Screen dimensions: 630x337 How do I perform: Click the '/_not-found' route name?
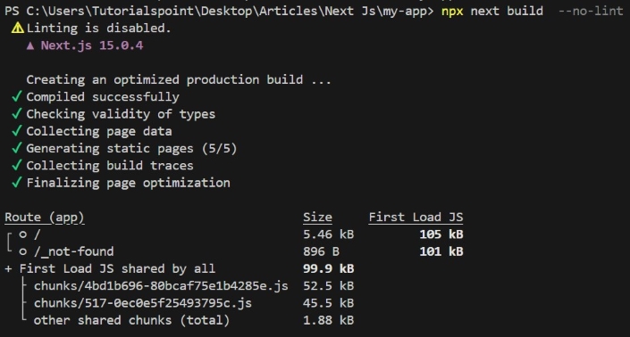click(74, 251)
